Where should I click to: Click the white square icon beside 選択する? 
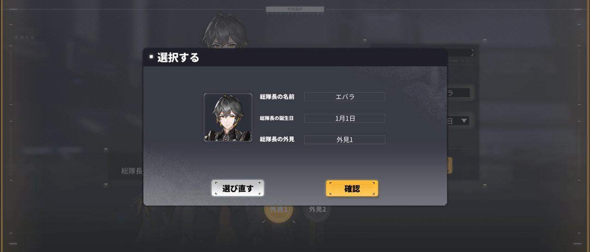[151, 57]
